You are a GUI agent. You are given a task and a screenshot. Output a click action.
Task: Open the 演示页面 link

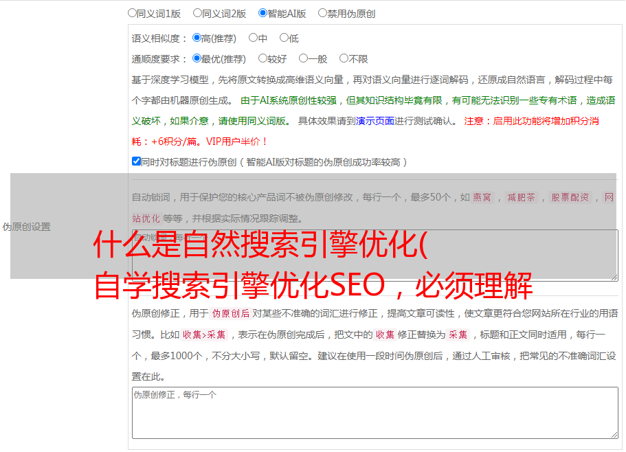[375, 121]
